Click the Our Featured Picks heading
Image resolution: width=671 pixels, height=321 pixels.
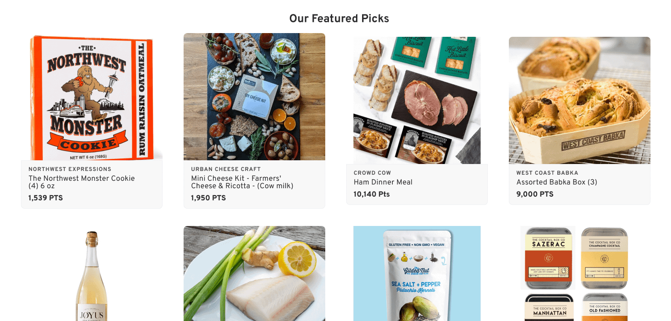coord(339,19)
